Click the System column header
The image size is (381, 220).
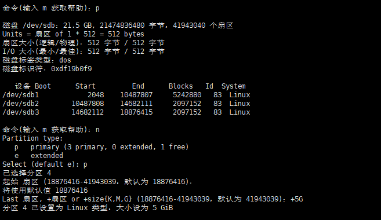(x=234, y=86)
